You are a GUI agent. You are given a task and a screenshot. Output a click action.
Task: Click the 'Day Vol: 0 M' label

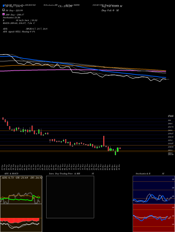coord(110,10)
